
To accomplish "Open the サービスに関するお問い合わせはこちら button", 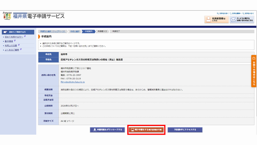I will tap(242, 19).
